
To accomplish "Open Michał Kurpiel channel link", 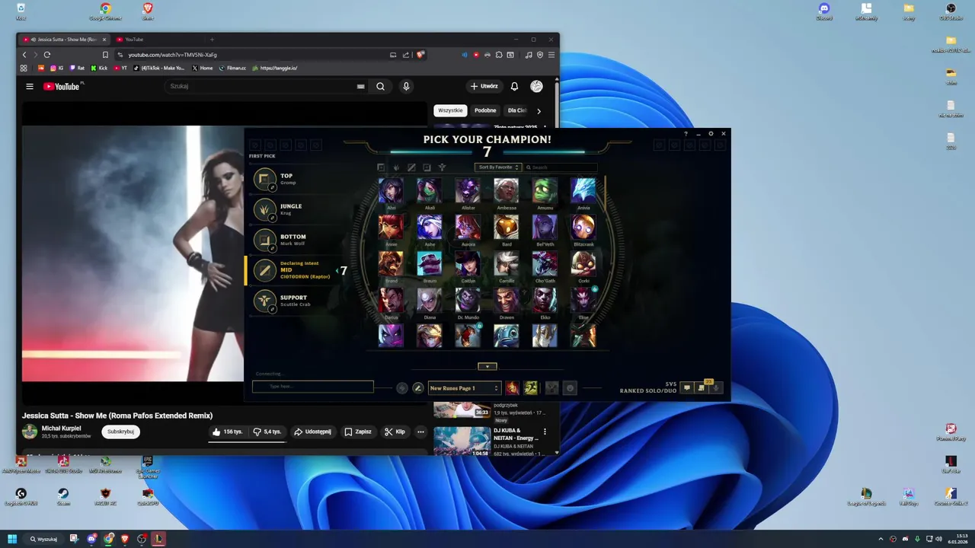I will pos(61,429).
